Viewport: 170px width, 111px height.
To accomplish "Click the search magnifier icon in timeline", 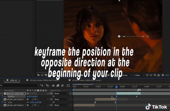I will (x=1, y=86).
